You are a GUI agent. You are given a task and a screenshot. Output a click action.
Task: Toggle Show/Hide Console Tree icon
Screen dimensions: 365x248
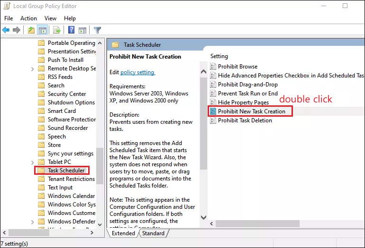pos(43,30)
